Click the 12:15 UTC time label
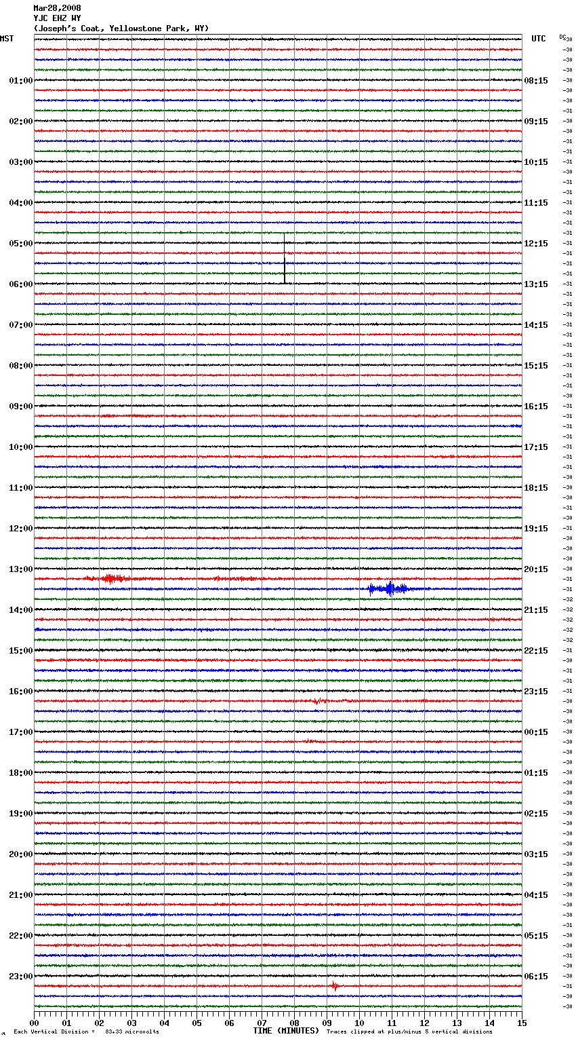 [x=536, y=244]
